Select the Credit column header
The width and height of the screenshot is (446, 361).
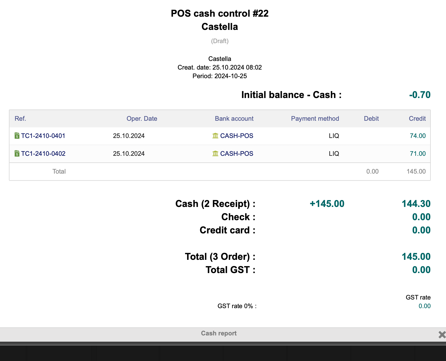pos(417,118)
